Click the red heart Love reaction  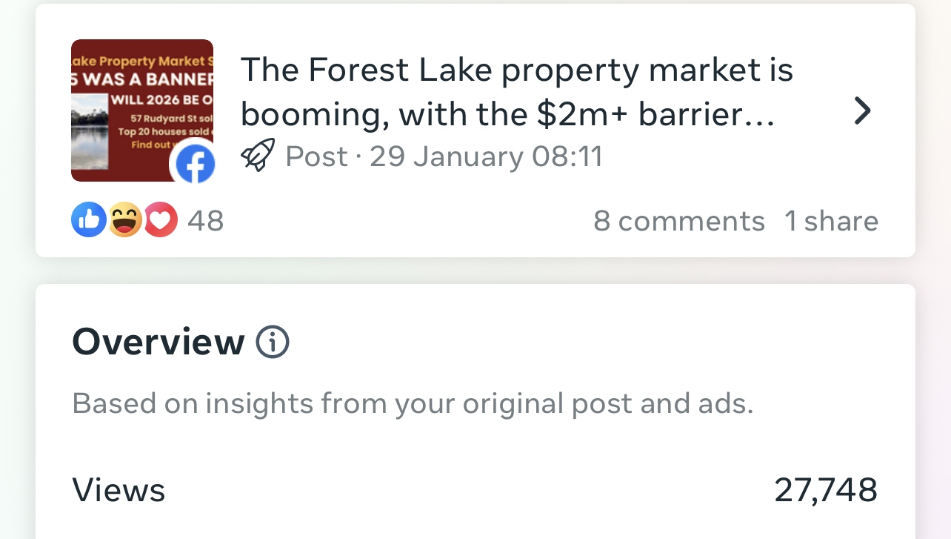tap(161, 220)
